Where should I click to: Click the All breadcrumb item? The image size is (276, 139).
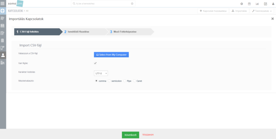27,11
